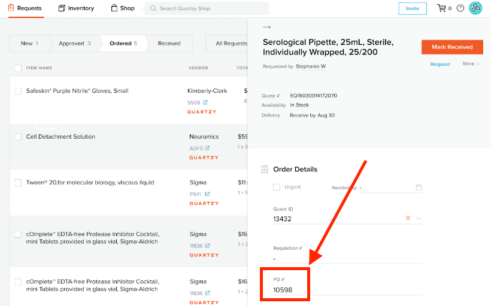
Task: Expand the Grant ID dropdown chevron
Action: point(419,218)
